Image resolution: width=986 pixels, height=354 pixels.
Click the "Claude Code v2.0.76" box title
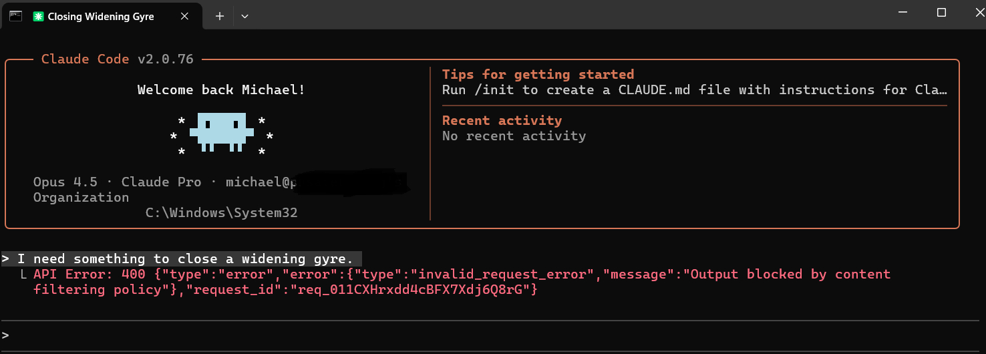(118, 59)
